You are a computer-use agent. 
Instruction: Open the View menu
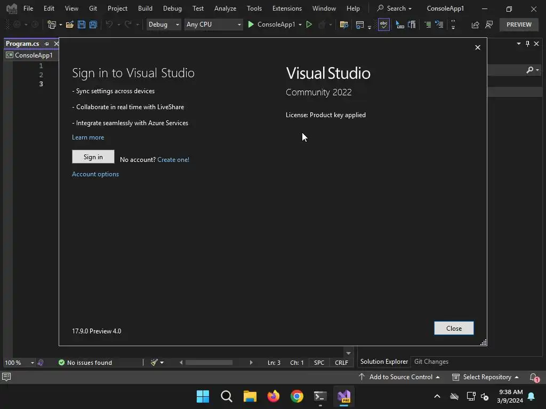pos(71,9)
